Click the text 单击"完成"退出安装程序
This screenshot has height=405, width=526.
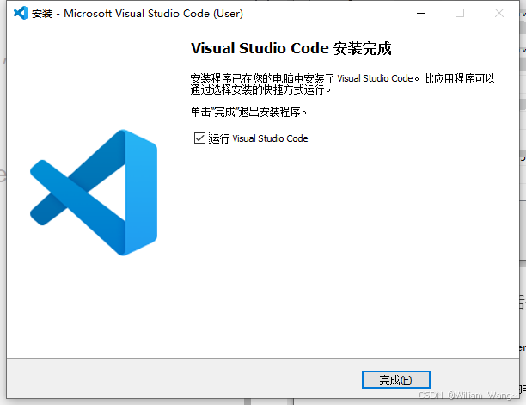click(248, 112)
